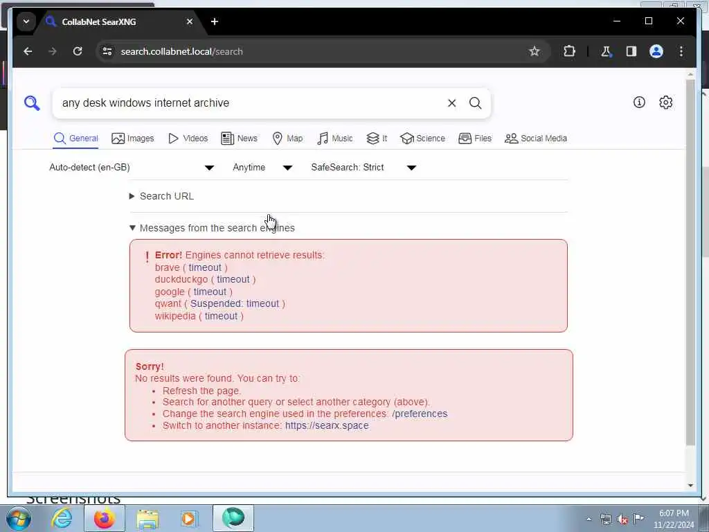Switch to News category
This screenshot has height=532, width=709.
(239, 139)
